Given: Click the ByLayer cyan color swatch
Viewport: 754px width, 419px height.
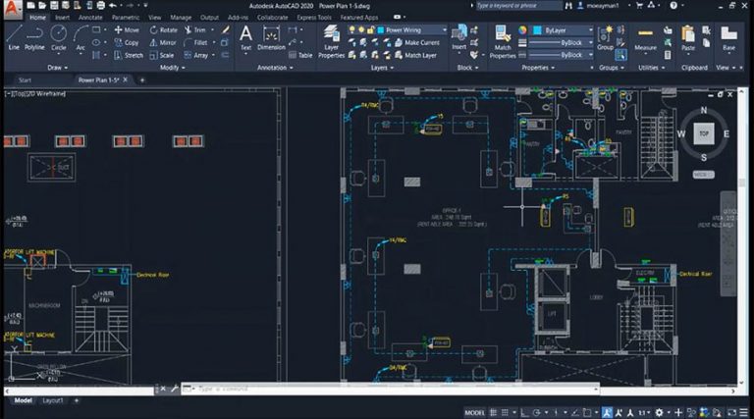Looking at the screenshot, I should pyautogui.click(x=537, y=29).
